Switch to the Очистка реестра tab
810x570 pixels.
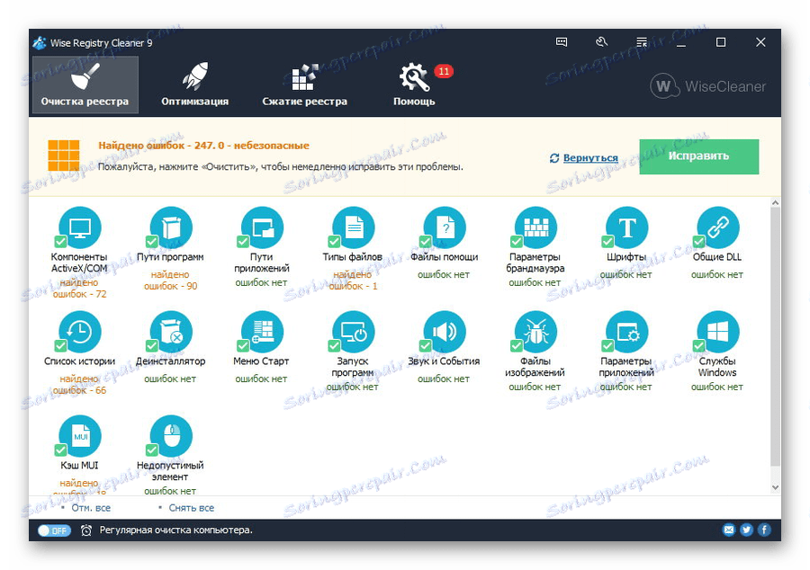point(85,85)
